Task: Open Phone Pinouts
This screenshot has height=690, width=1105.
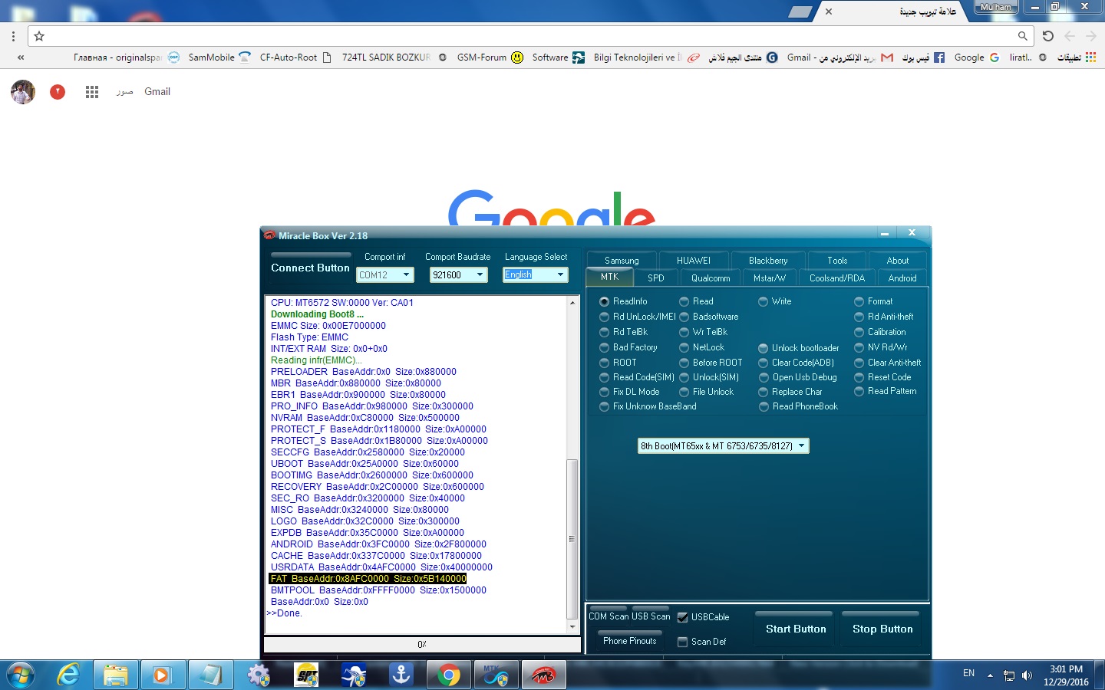Action: 630,641
